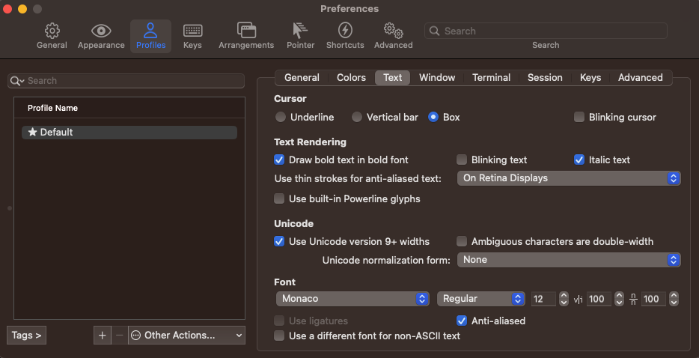Click the plus icon to add a profile
Screen dimensions: 699x358
point(102,336)
